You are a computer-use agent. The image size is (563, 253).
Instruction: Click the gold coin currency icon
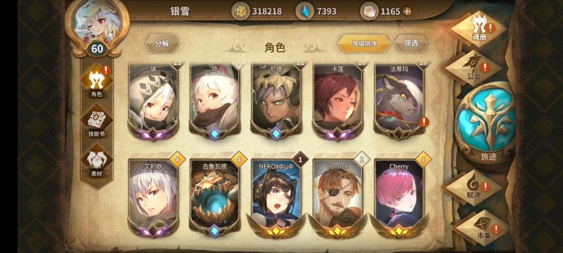pos(240,11)
